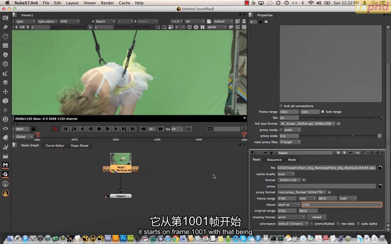Viewport: 391px width, 244px height.
Task: Open the sRGB viewer process dropdown
Action: (x=217, y=27)
